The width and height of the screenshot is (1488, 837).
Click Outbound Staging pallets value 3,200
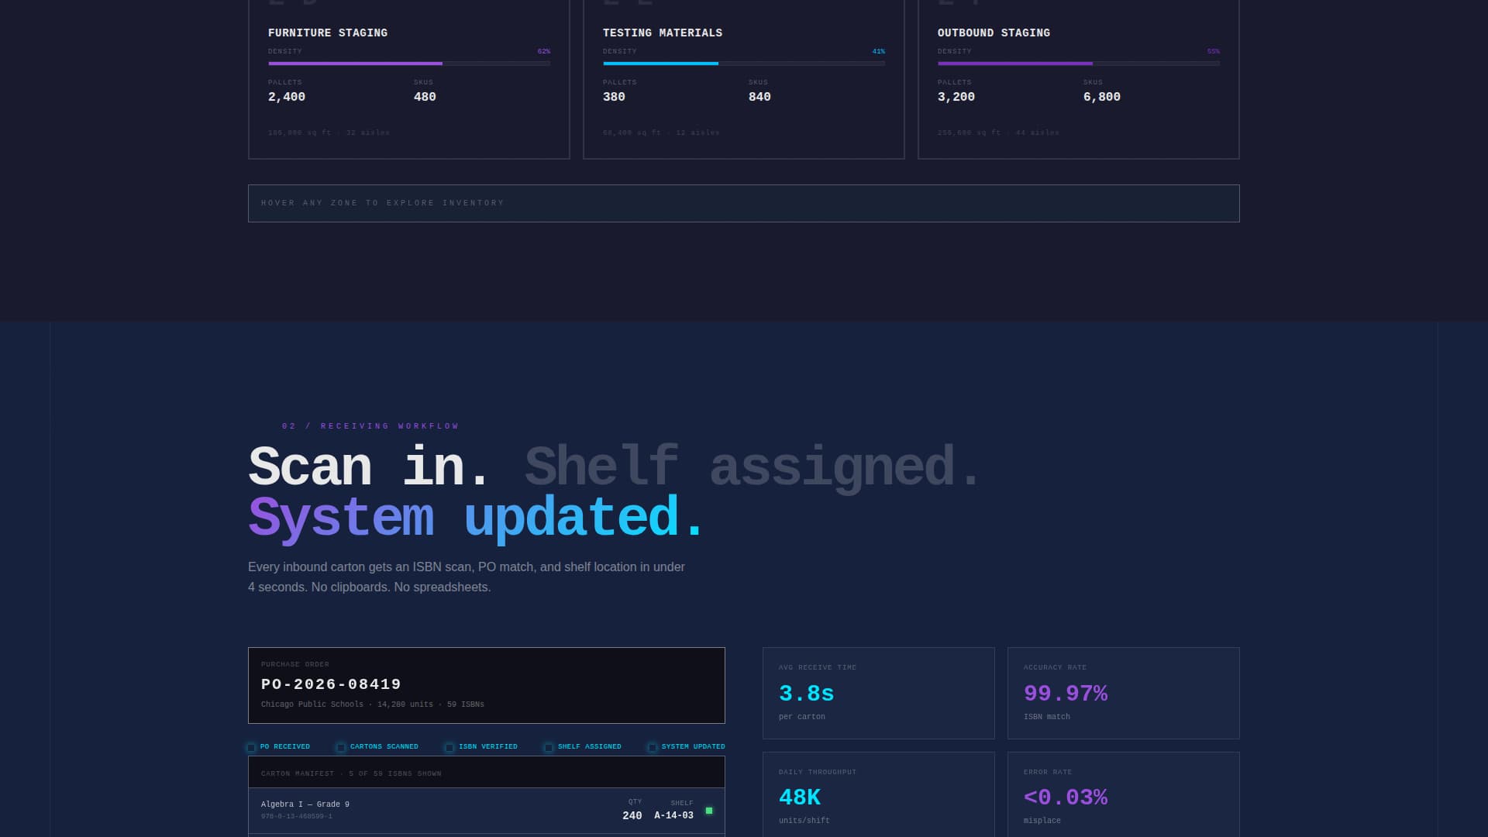tap(956, 97)
